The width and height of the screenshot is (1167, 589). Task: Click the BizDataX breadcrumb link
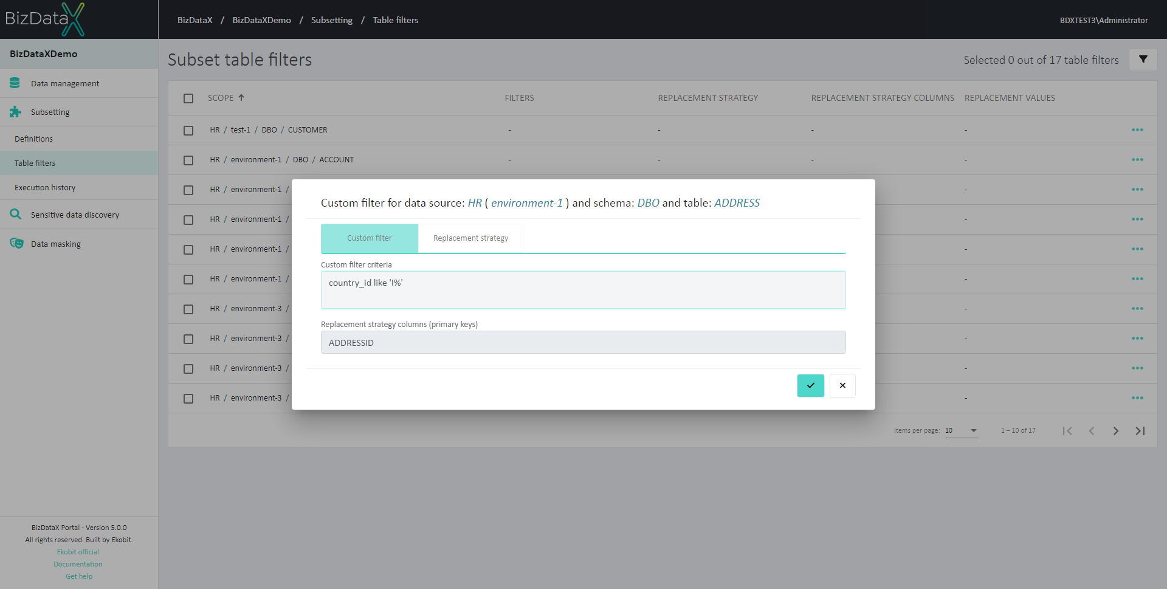click(x=194, y=20)
